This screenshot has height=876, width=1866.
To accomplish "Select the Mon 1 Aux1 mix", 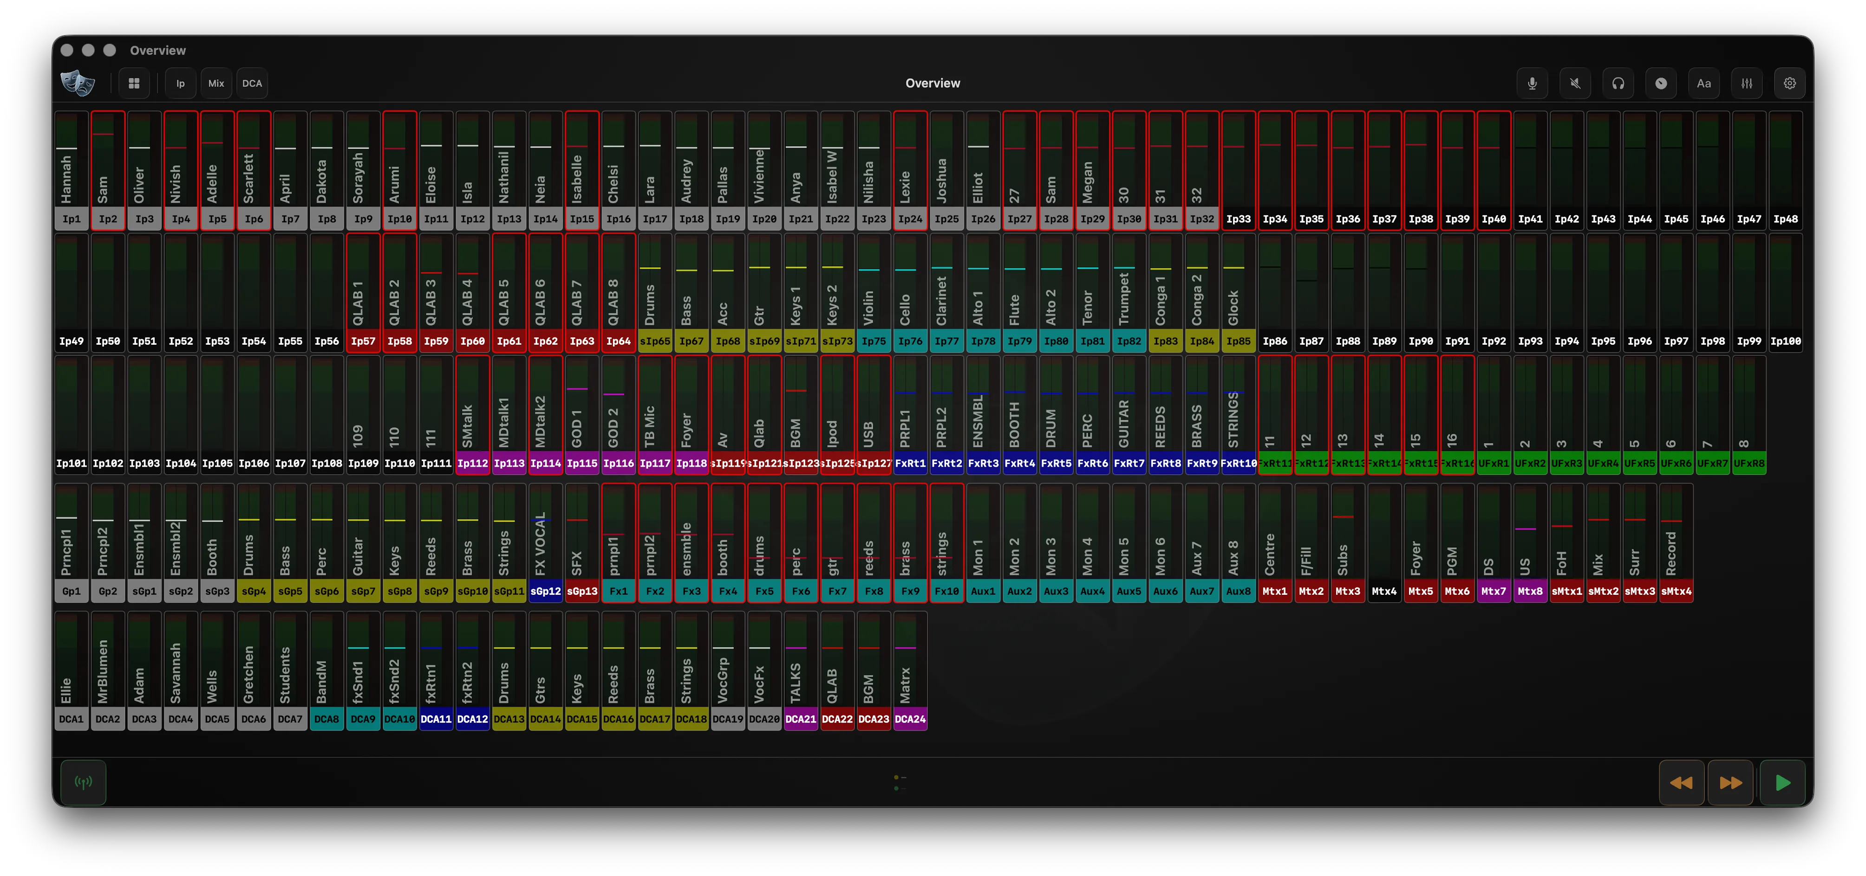I will pyautogui.click(x=983, y=542).
